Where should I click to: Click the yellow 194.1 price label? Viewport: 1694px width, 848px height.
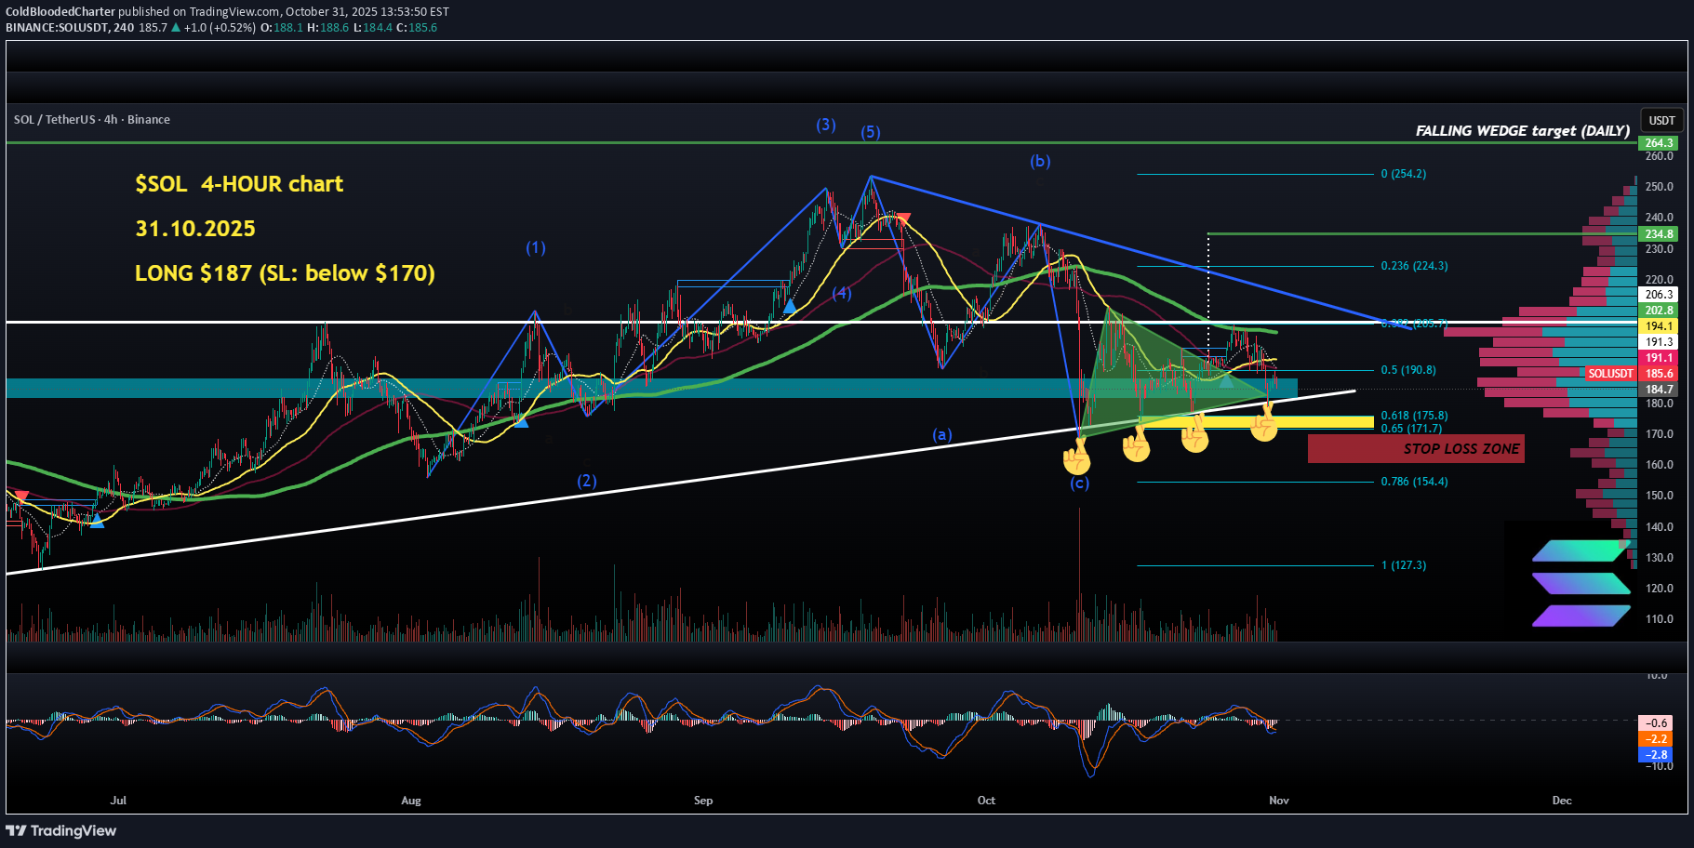(x=1659, y=326)
